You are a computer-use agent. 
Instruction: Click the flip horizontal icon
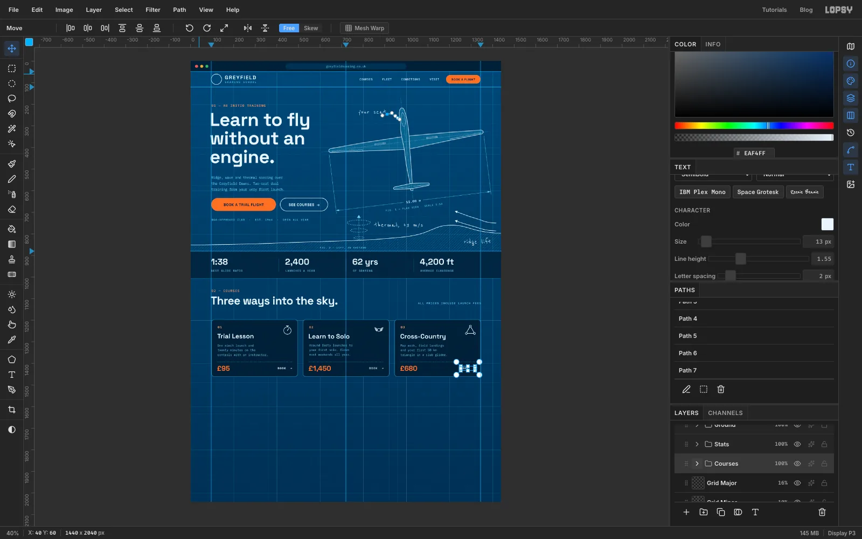pos(248,28)
